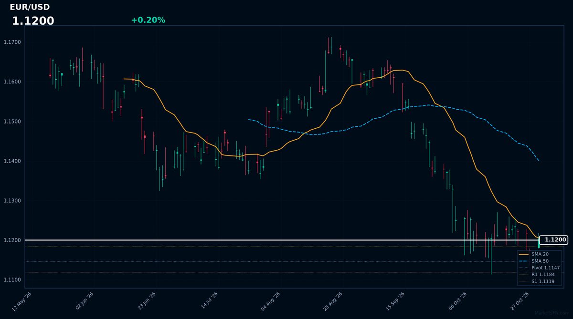This screenshot has height=319, width=573.
Task: Click the 1.1100 y-axis label
Action: (11, 280)
